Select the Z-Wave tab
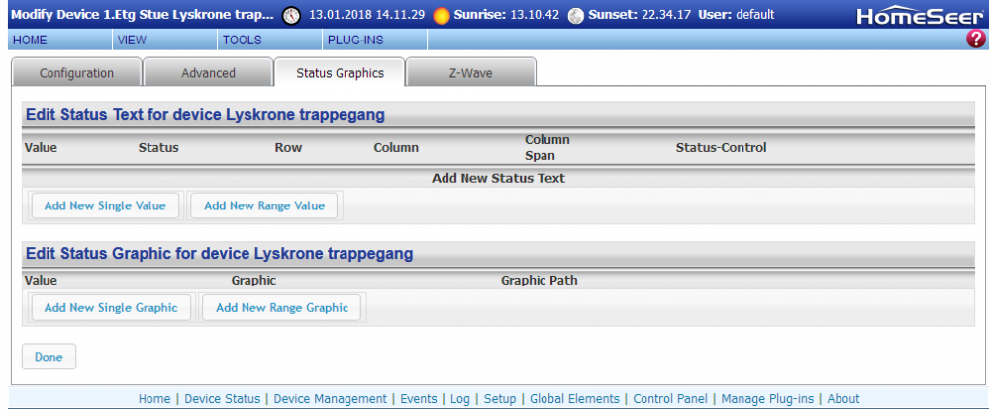This screenshot has width=990, height=409. pos(471,73)
